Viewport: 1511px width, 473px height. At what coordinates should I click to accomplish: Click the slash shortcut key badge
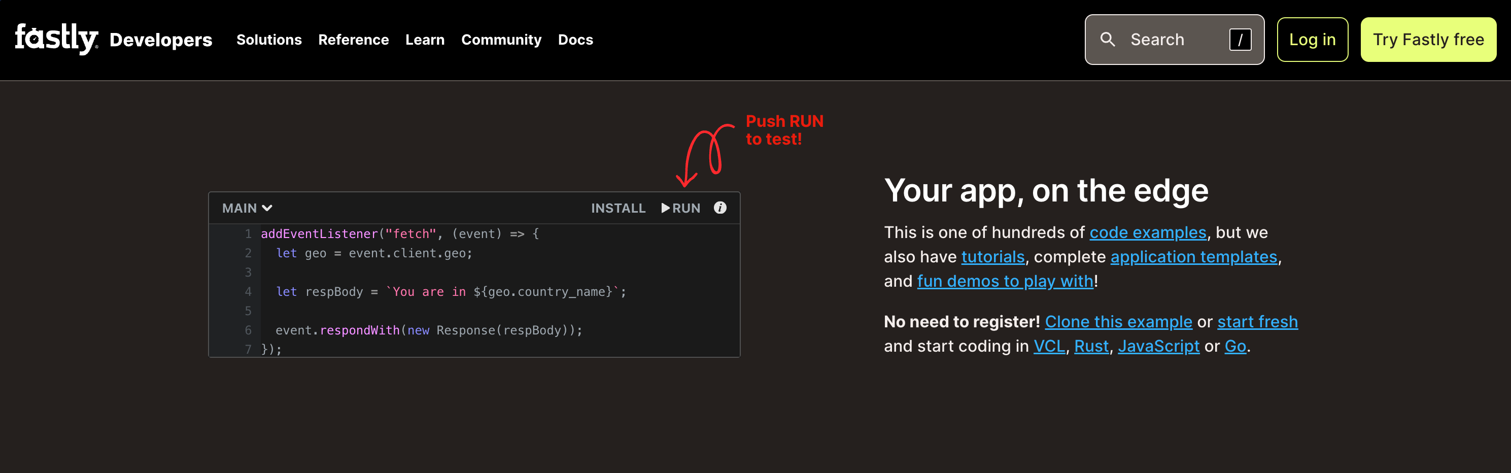pyautogui.click(x=1240, y=39)
